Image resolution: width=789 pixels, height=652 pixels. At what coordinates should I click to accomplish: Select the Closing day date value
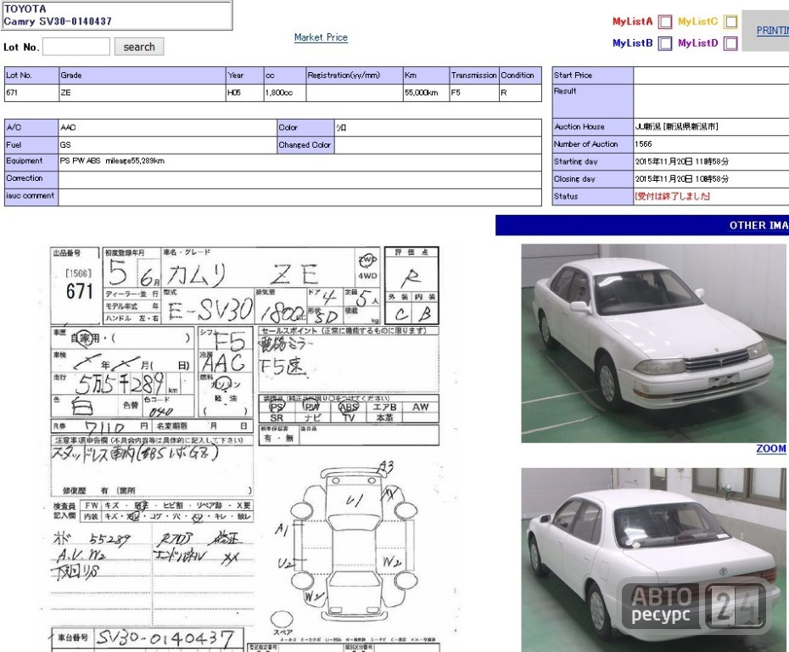coord(681,179)
